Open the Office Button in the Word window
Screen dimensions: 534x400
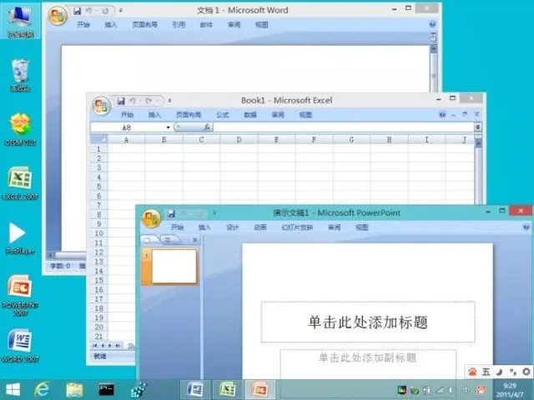58,15
